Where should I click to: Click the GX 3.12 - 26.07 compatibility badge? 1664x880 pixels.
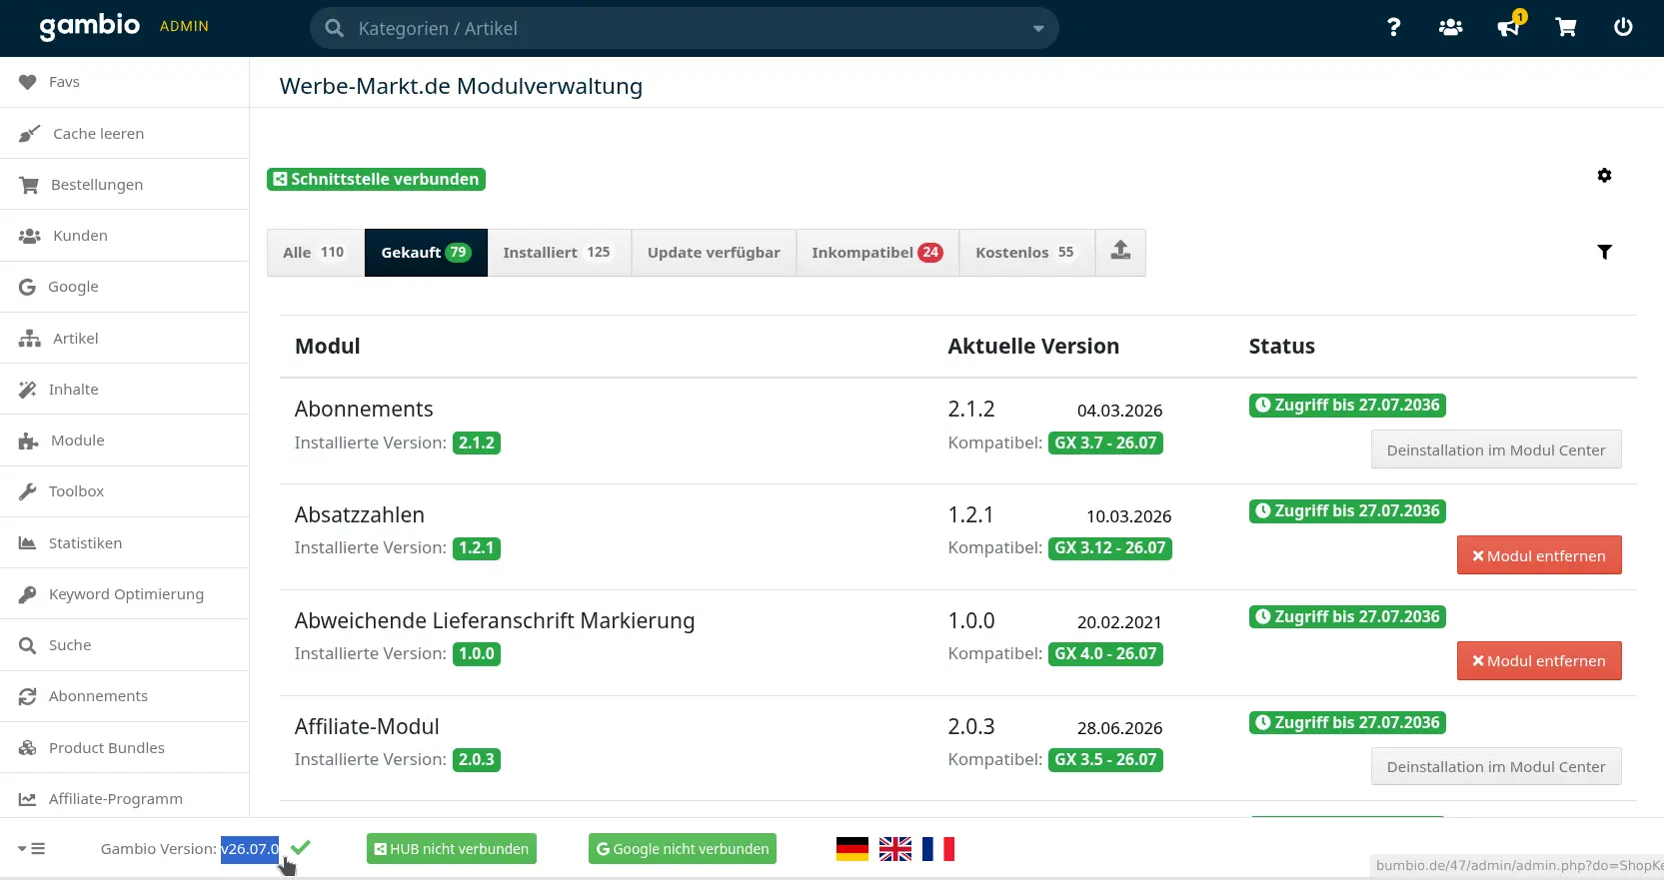1110,548
